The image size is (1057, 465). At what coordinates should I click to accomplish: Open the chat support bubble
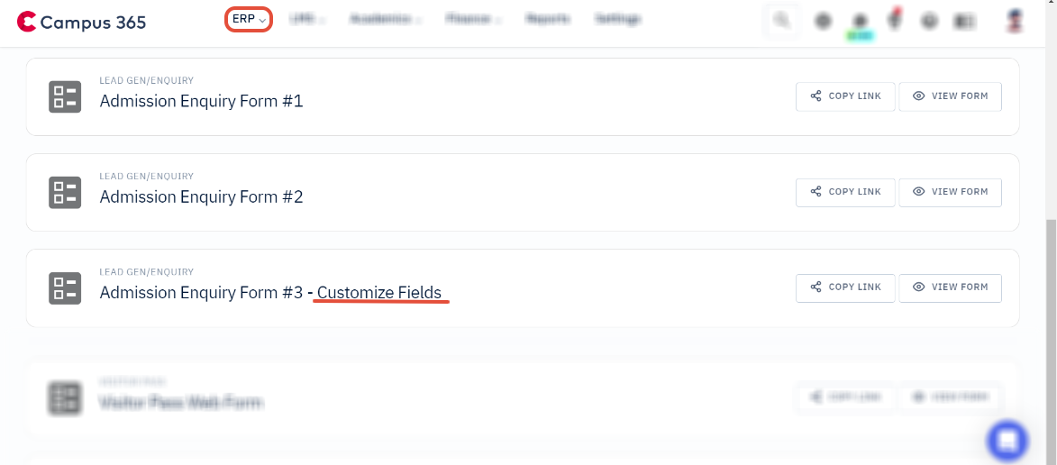tap(1007, 441)
